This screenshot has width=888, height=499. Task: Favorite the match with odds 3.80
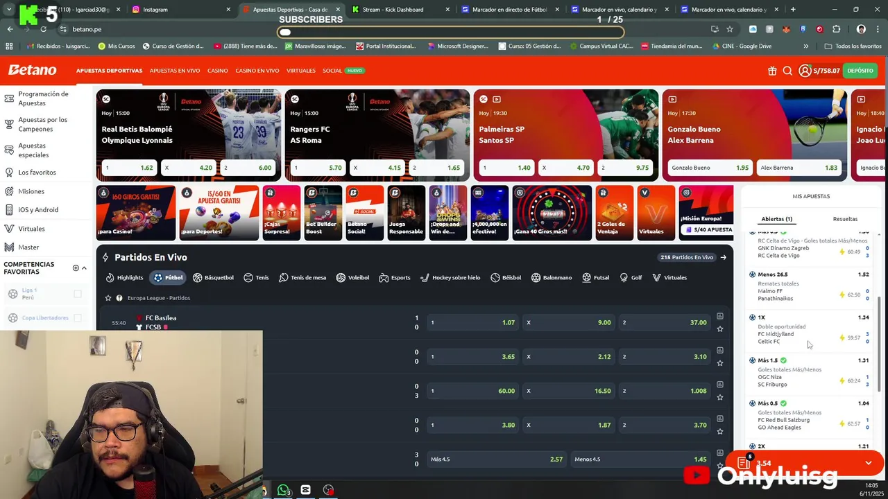pos(720,431)
